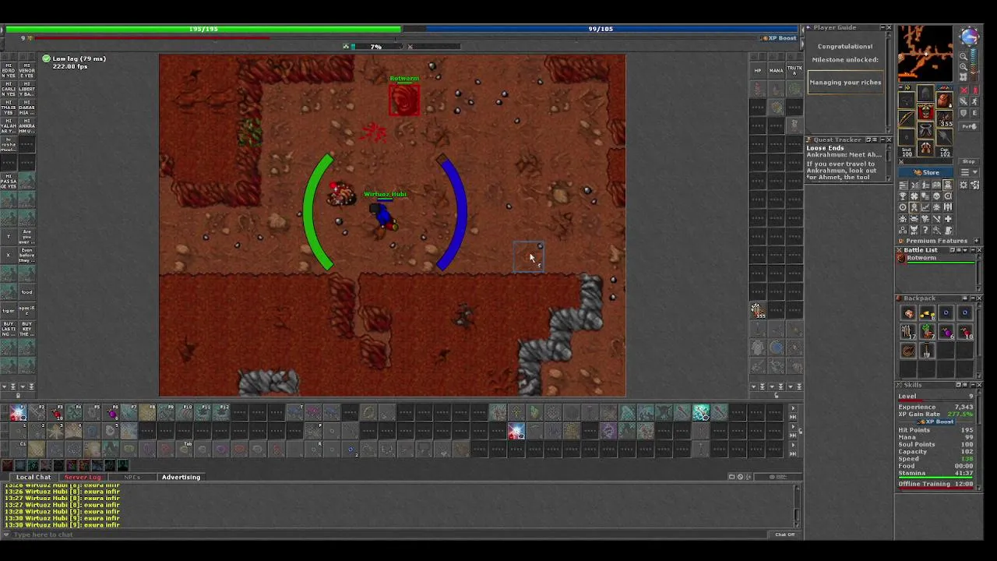Click the Offline Training row in Skills

click(x=936, y=484)
